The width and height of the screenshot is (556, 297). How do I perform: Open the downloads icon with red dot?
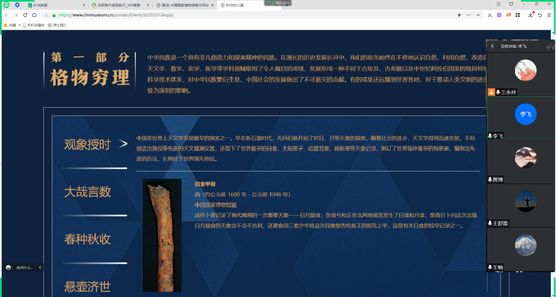[x=531, y=15]
